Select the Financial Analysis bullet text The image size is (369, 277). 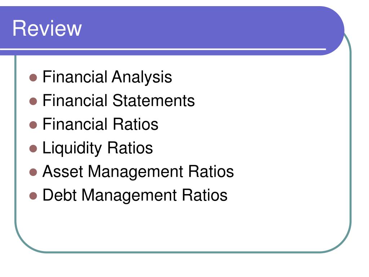pyautogui.click(x=107, y=77)
